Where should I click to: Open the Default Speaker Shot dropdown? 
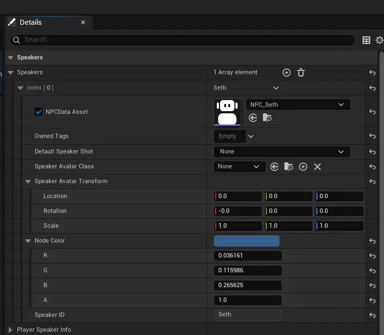point(282,152)
